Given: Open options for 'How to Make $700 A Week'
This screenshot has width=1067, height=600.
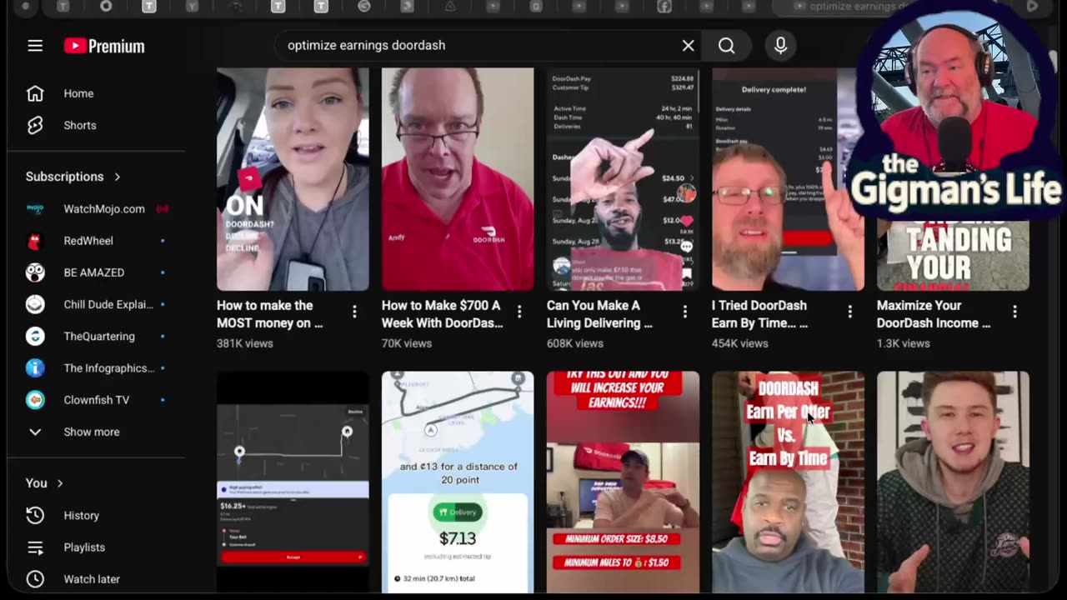Looking at the screenshot, I should 519,312.
